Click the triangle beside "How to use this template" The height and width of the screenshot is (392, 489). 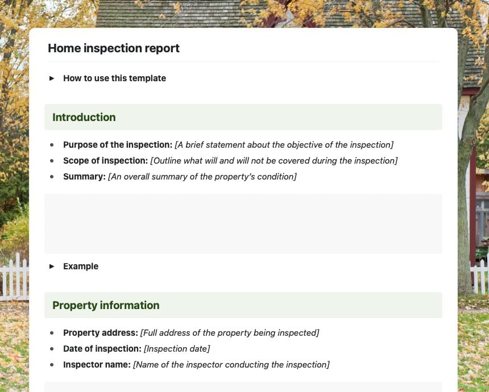click(52, 78)
